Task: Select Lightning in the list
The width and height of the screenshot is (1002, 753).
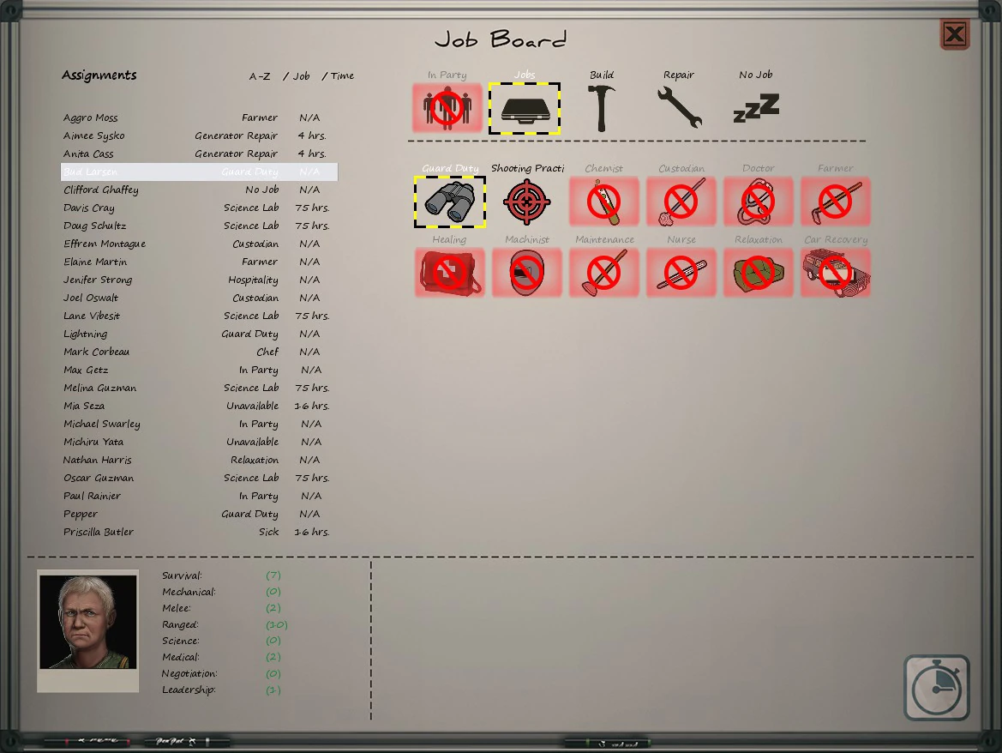Action: click(199, 334)
